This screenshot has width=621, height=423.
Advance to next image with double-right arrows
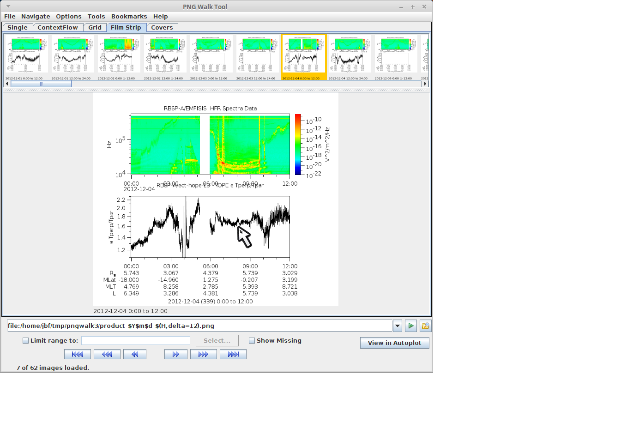click(x=175, y=354)
